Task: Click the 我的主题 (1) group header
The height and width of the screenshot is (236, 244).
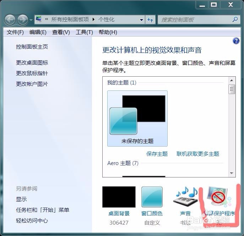Action: [122, 83]
